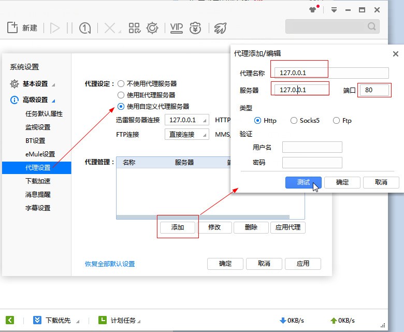404x332 pixels.
Task: Open the VIP icon in toolbar
Action: pos(177,28)
